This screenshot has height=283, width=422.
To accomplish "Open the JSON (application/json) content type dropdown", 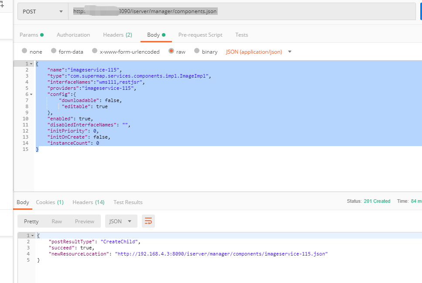I will pyautogui.click(x=258, y=51).
